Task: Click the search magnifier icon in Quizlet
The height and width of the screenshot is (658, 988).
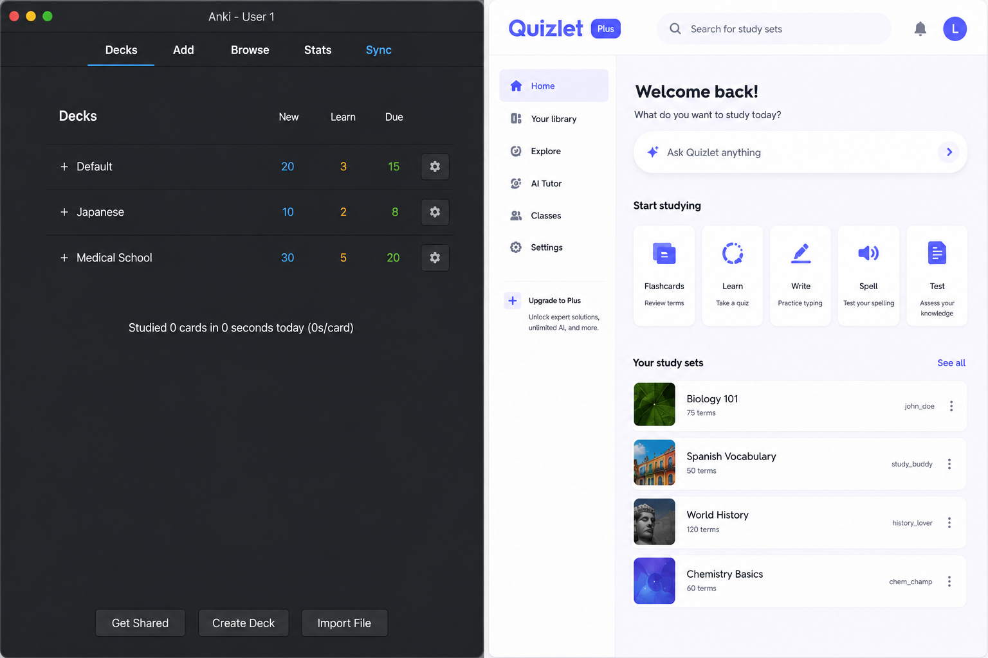Action: point(675,29)
